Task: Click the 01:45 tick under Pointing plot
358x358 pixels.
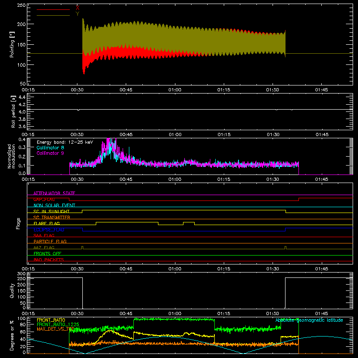Action: 321,90
